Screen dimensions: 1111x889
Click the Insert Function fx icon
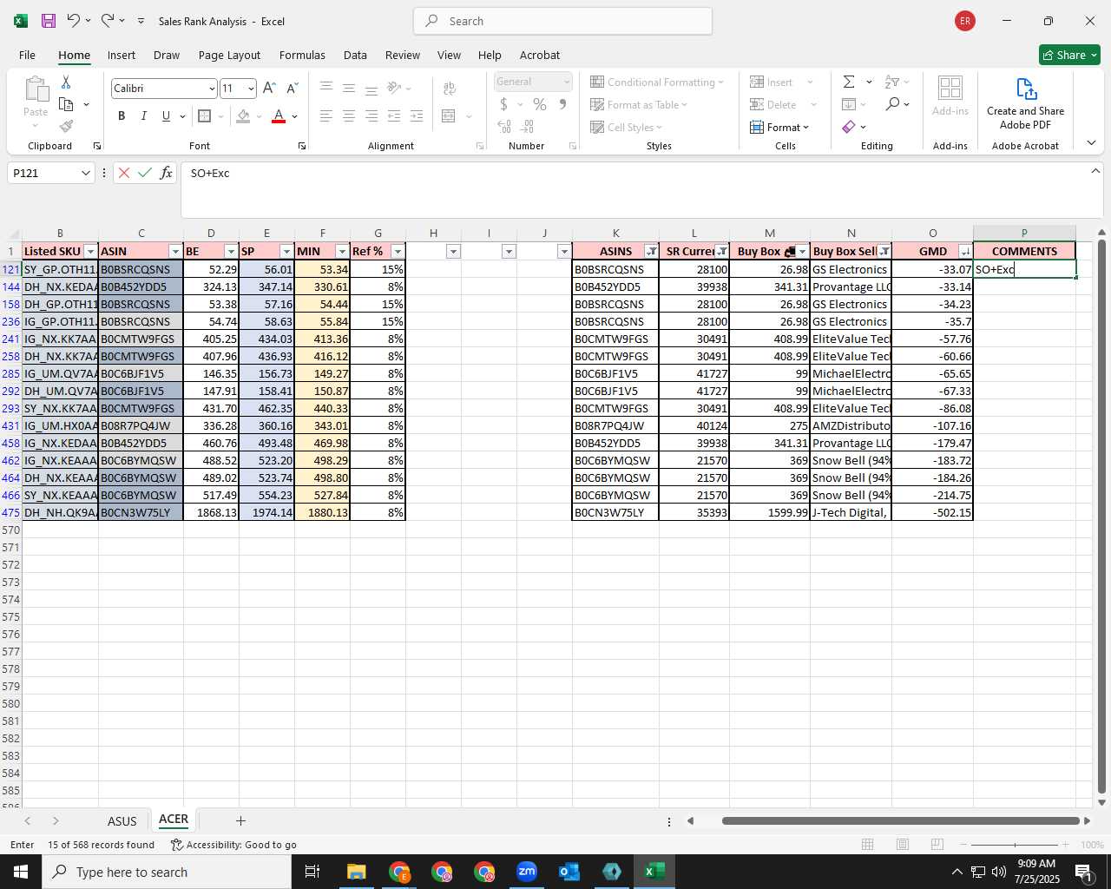click(166, 173)
